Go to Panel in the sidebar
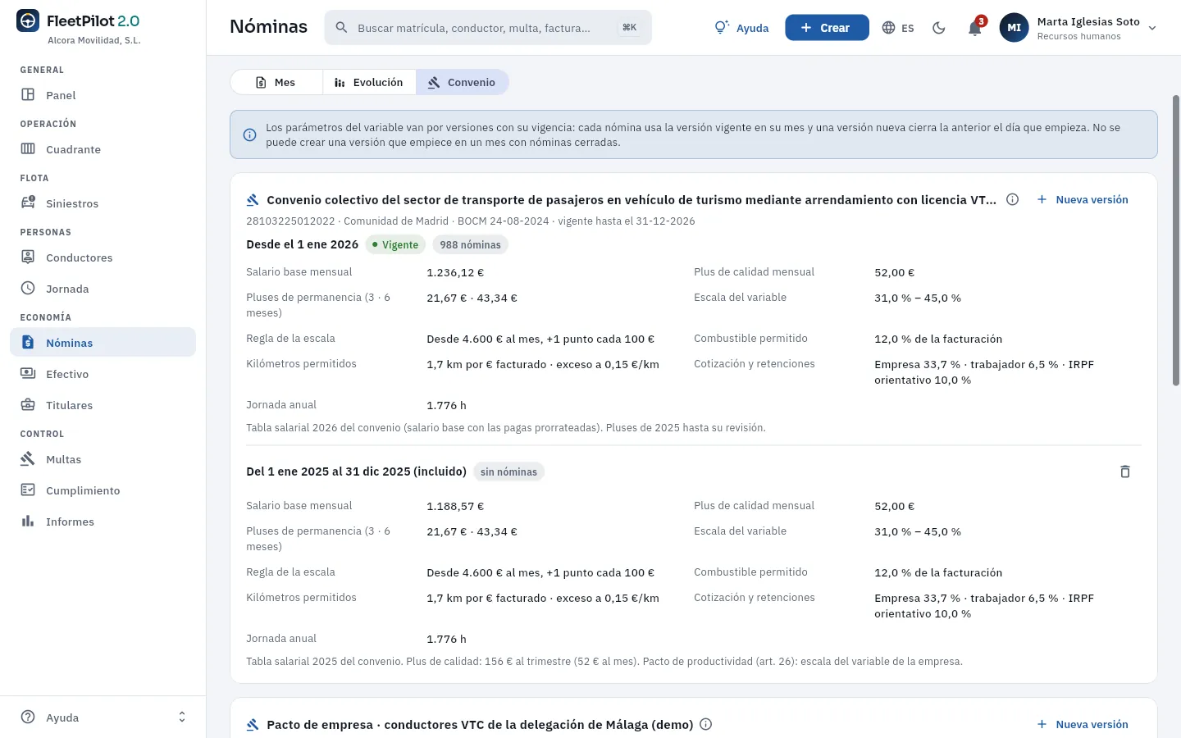Image resolution: width=1181 pixels, height=738 pixels. [103, 95]
